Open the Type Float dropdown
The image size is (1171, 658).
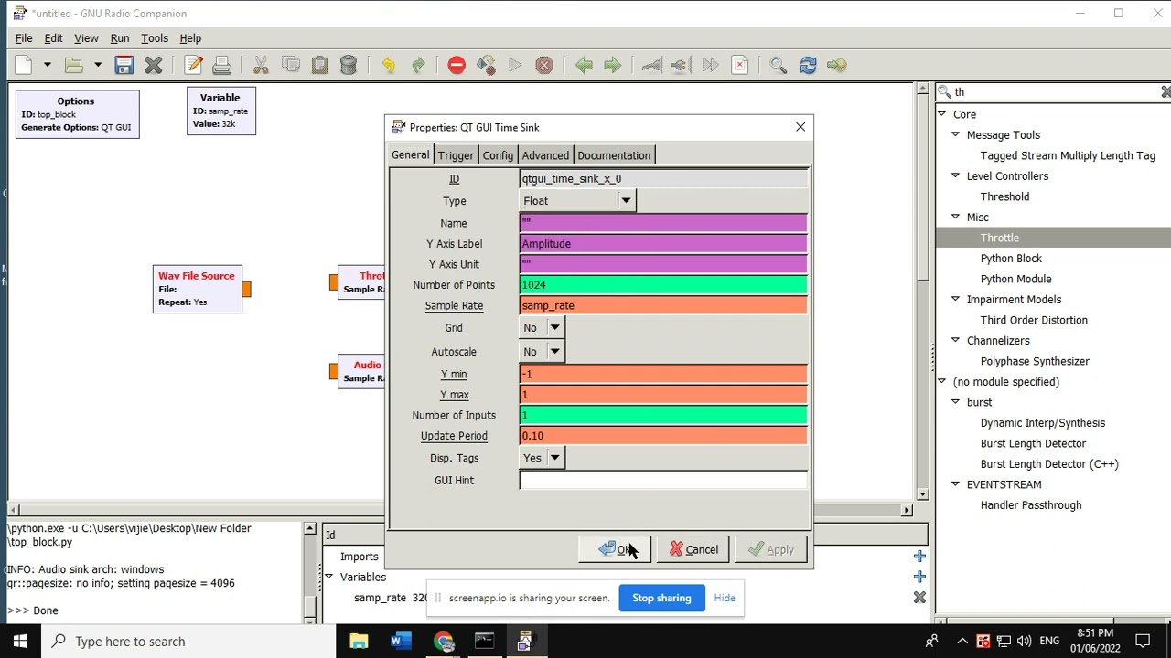(626, 201)
